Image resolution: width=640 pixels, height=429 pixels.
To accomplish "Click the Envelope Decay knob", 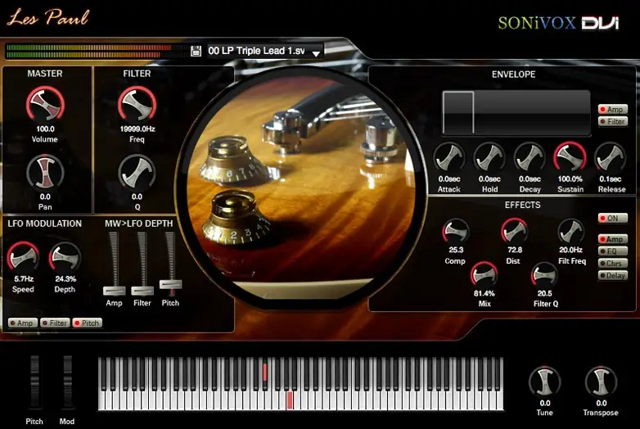I will (530, 158).
